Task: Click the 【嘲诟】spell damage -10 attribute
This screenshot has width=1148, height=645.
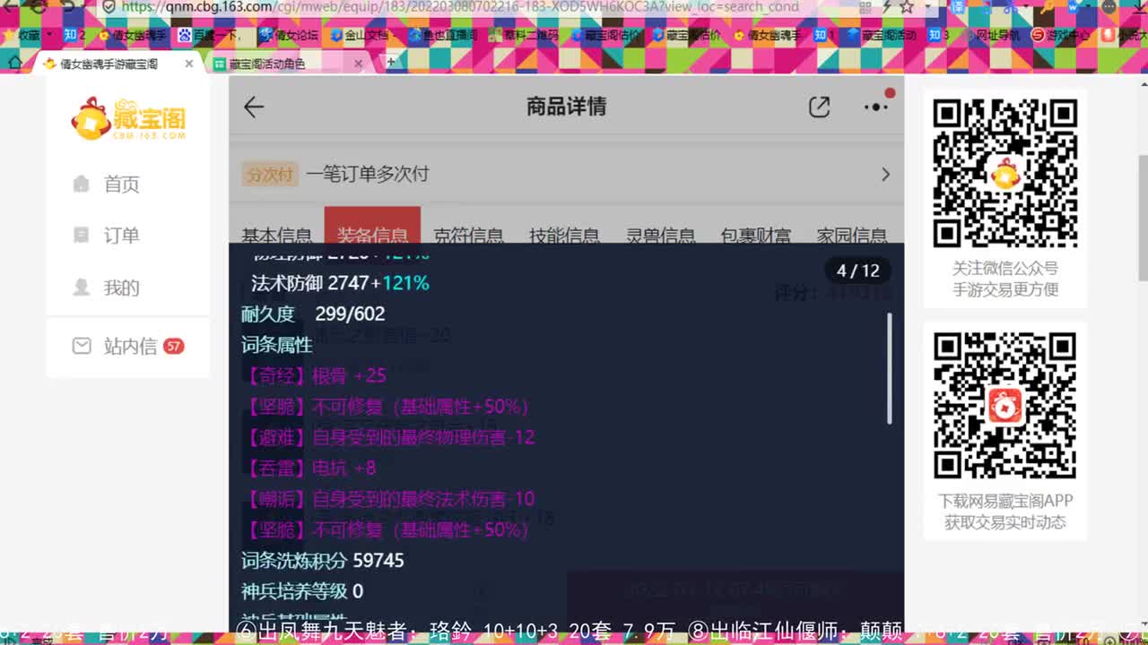Action: pos(389,499)
